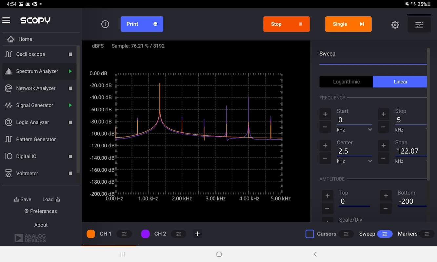Open Digital IO instrument
This screenshot has width=437, height=262.
(39, 157)
